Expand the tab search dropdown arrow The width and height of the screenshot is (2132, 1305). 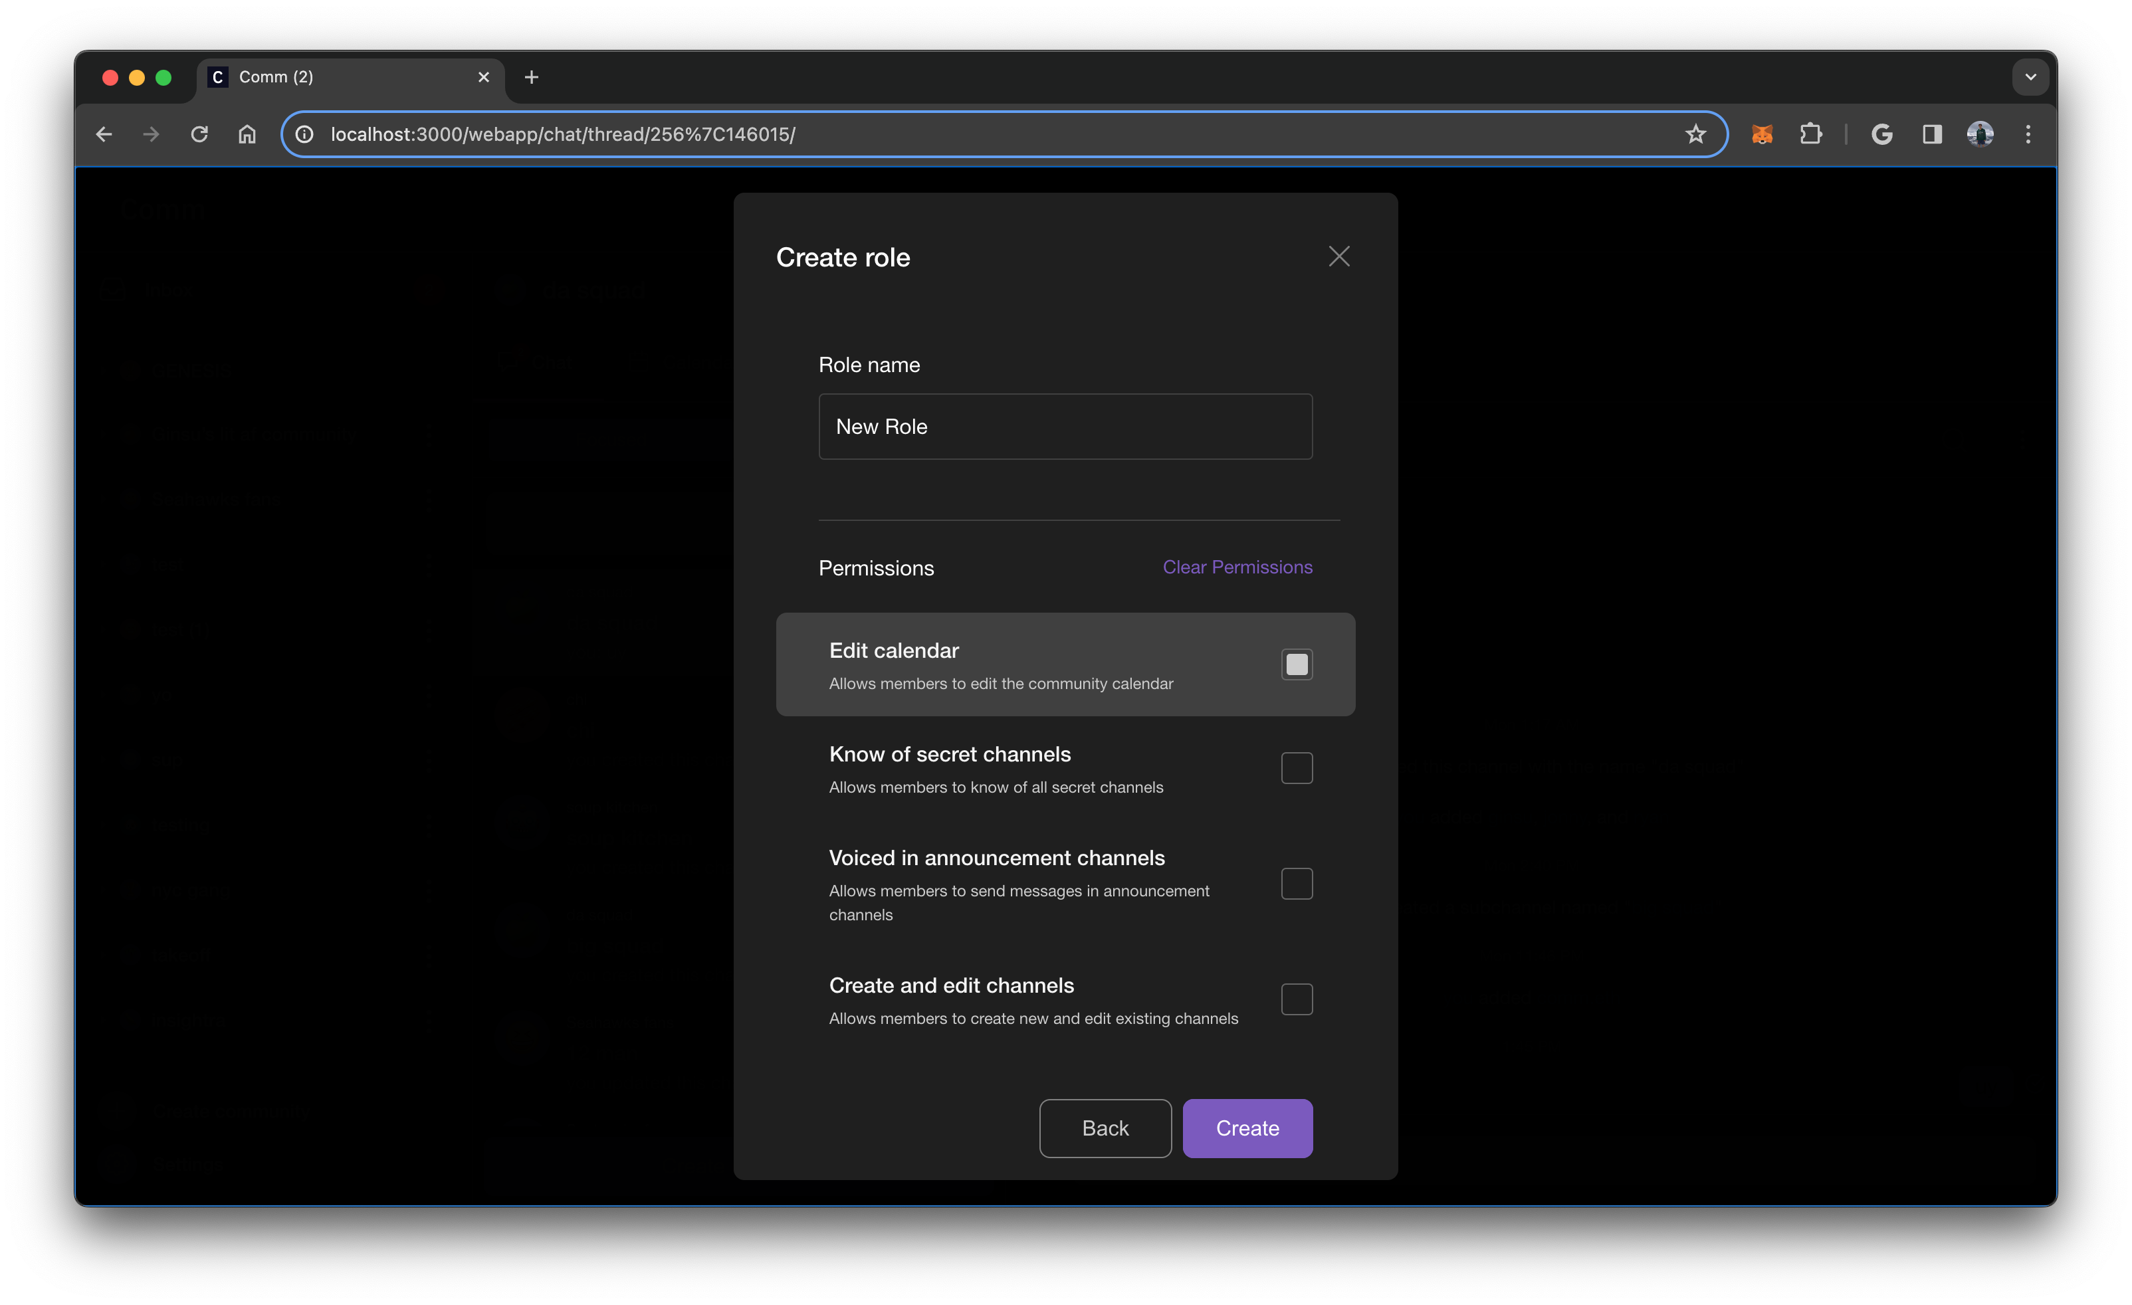click(2030, 77)
